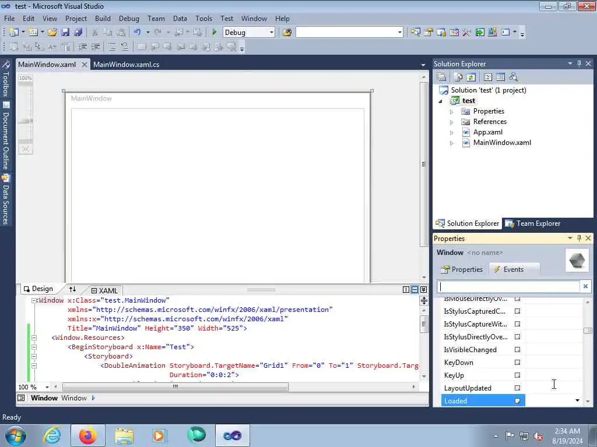The image size is (597, 447).
Task: Click the KeyDown event marker box
Action: click(517, 362)
